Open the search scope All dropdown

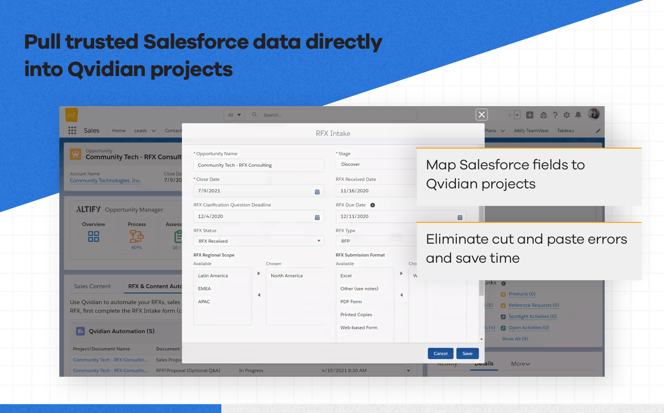point(235,115)
